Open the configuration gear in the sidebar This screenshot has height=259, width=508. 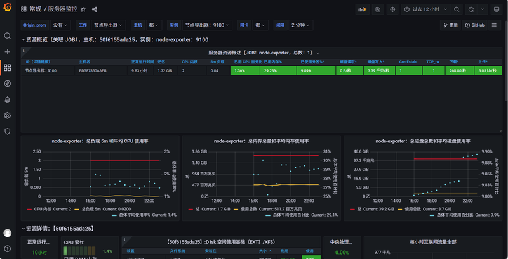(x=8, y=115)
